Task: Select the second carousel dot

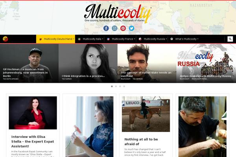Action: [x=116, y=86]
